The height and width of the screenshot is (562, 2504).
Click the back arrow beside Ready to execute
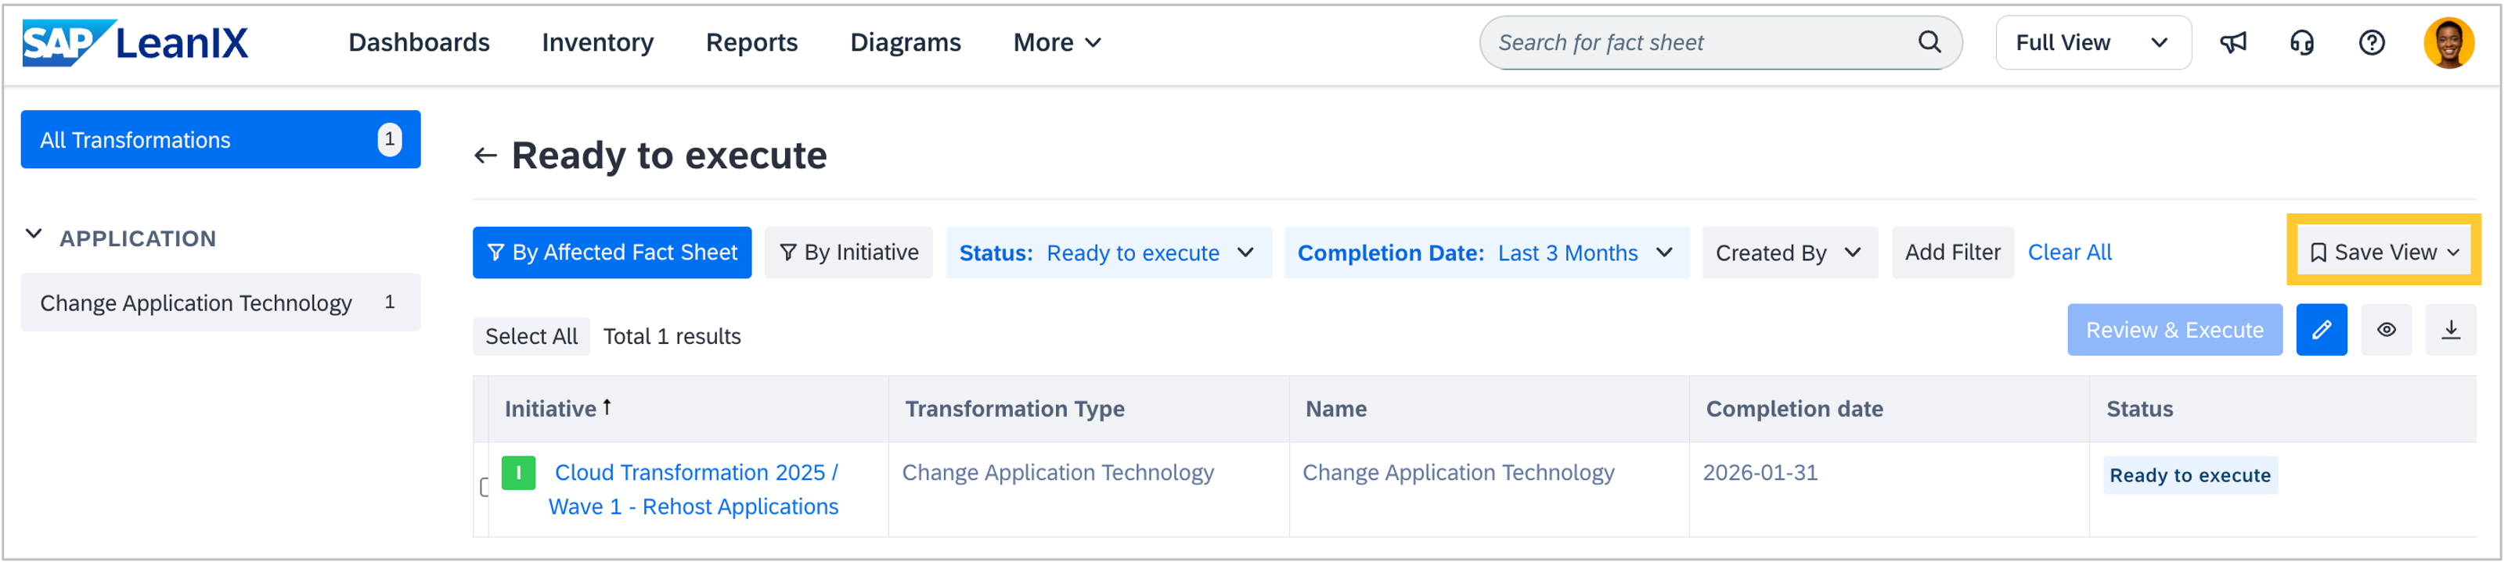point(485,156)
